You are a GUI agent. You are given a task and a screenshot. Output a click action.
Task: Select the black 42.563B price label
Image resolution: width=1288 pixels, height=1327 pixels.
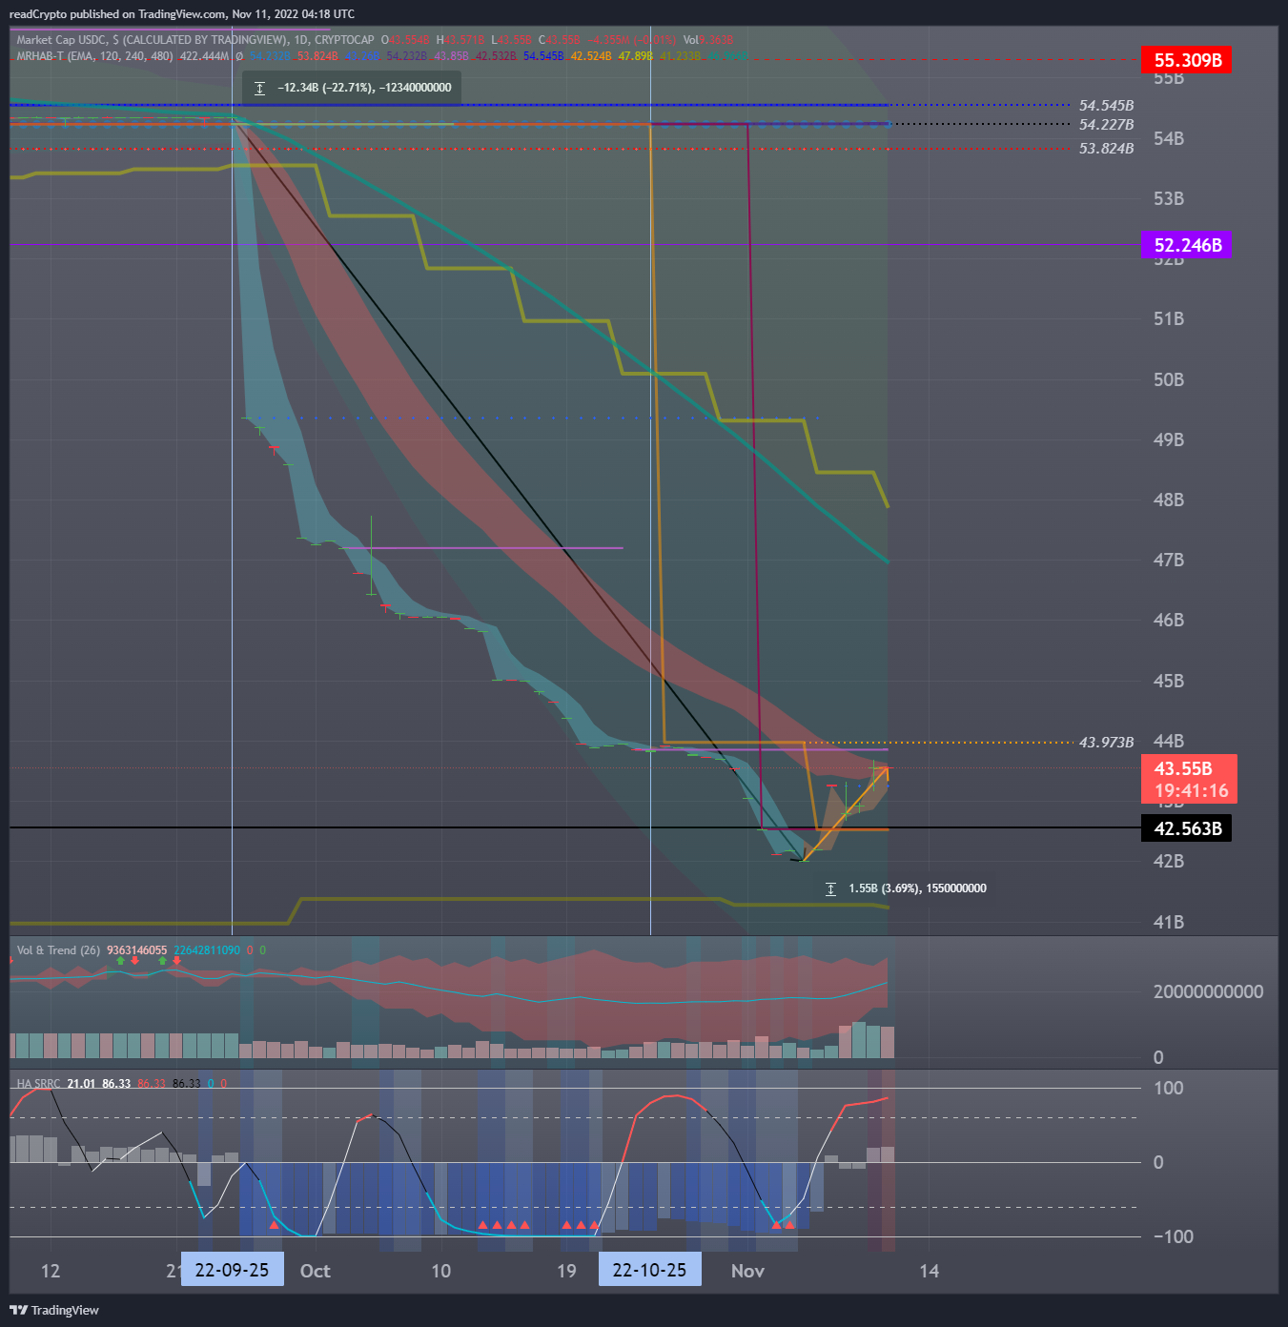pos(1187,828)
